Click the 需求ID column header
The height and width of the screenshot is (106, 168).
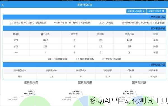pos(130,70)
